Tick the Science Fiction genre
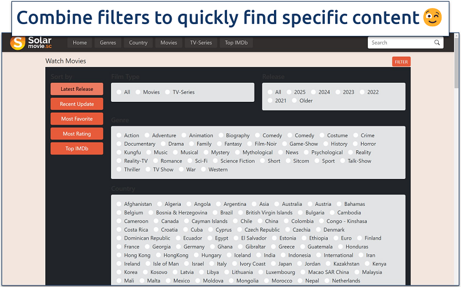Screen dimensions: 461x287 click(215, 161)
